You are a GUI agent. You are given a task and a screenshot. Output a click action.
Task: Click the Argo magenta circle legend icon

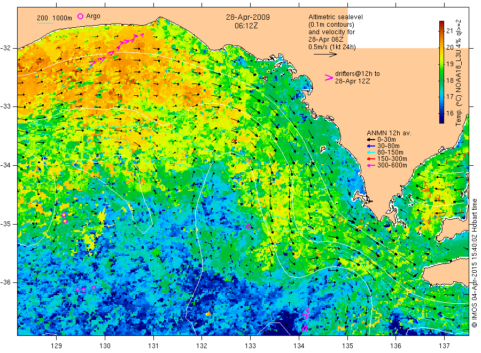80,16
